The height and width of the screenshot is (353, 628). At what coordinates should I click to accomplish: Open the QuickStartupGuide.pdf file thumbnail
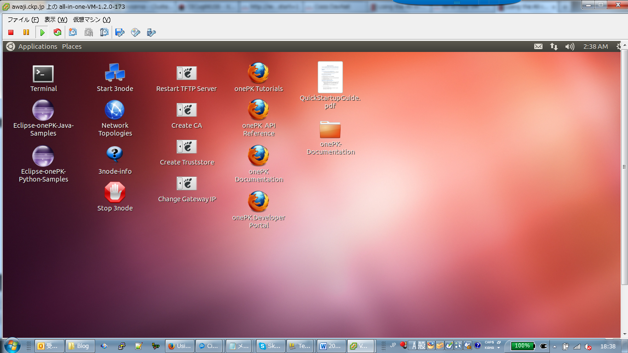(x=330, y=77)
